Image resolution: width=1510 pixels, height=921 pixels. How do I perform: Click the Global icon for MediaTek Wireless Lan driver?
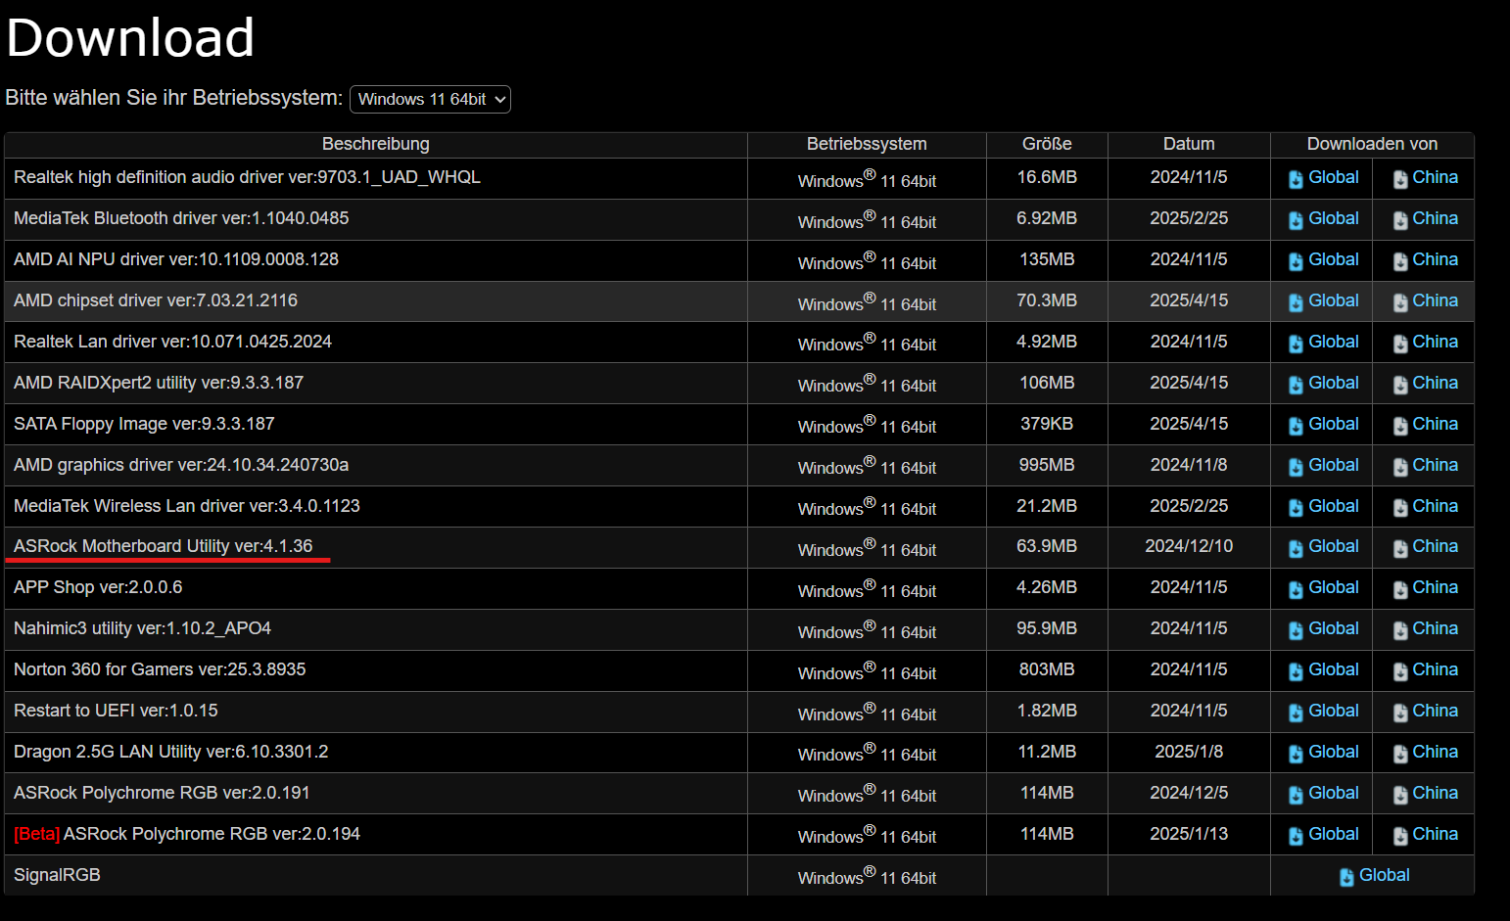point(1296,508)
